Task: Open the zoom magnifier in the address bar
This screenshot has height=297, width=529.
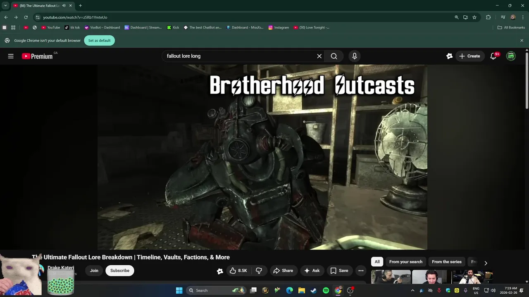Action: coord(456,17)
